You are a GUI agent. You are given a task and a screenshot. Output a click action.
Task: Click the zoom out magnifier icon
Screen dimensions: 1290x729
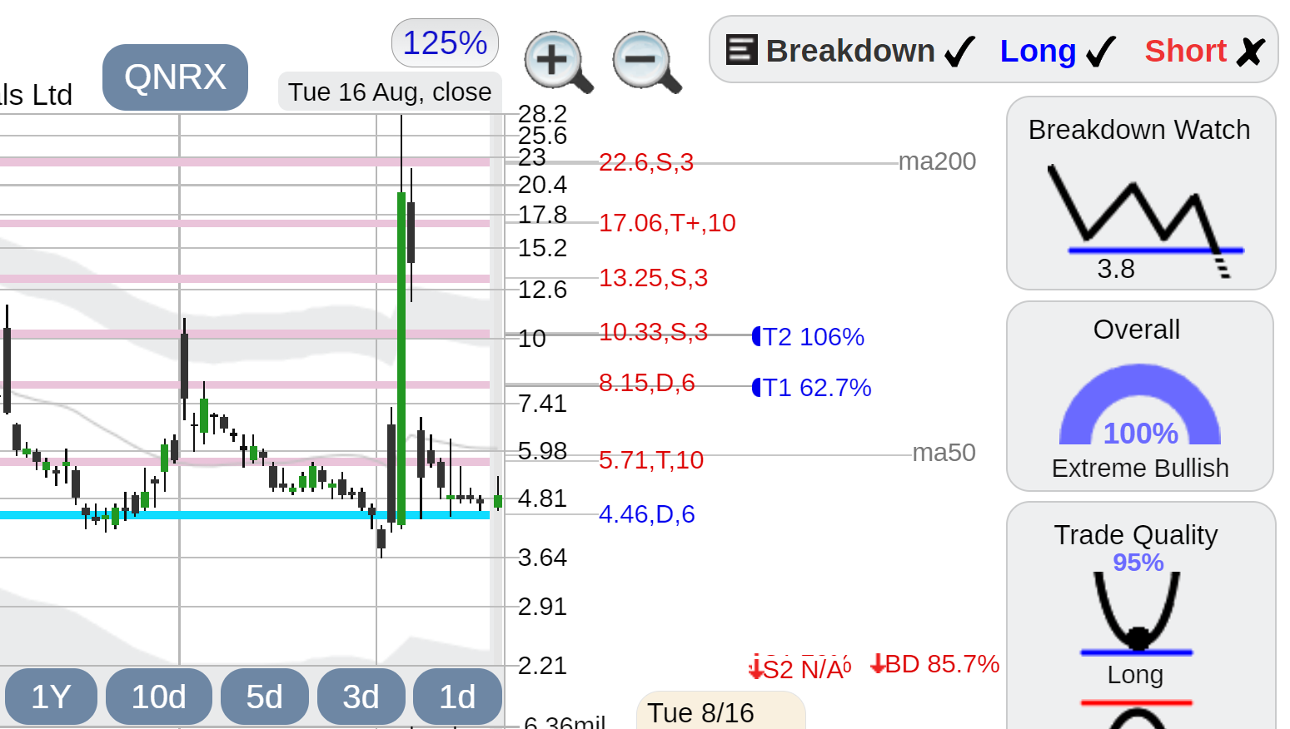647,62
